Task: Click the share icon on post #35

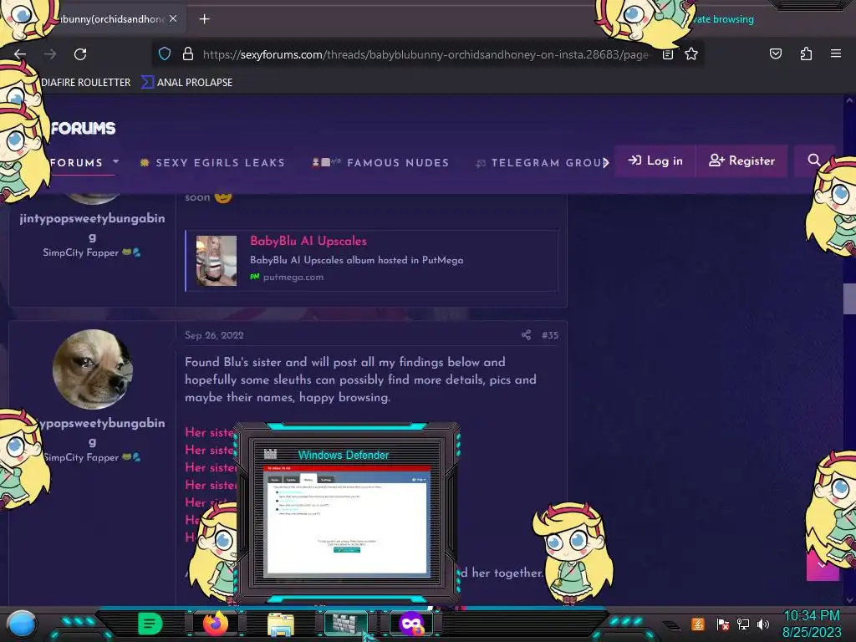Action: pyautogui.click(x=526, y=335)
